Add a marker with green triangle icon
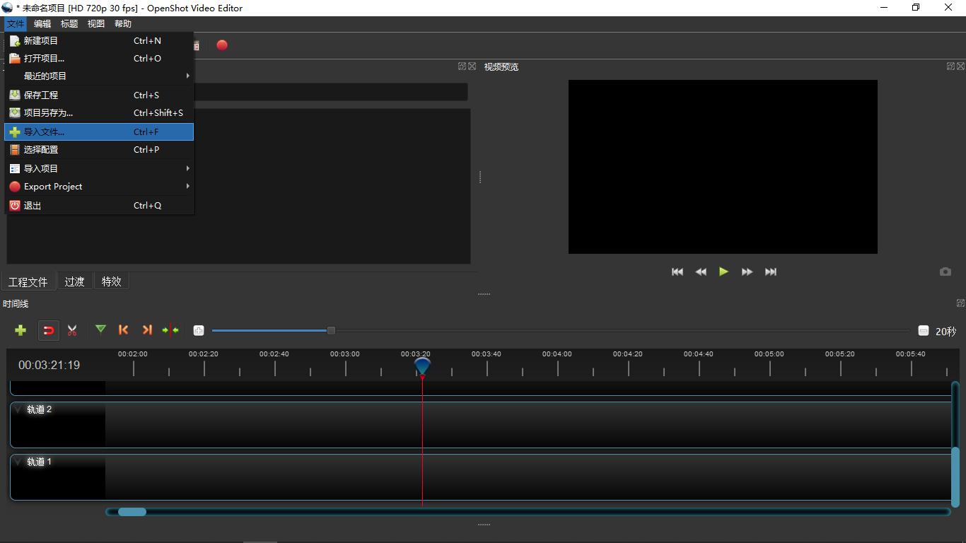The image size is (966, 543). [x=100, y=329]
